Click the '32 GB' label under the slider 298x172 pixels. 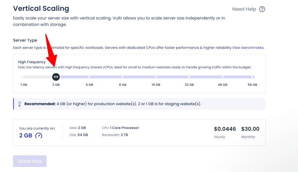pyautogui.click(x=189, y=85)
